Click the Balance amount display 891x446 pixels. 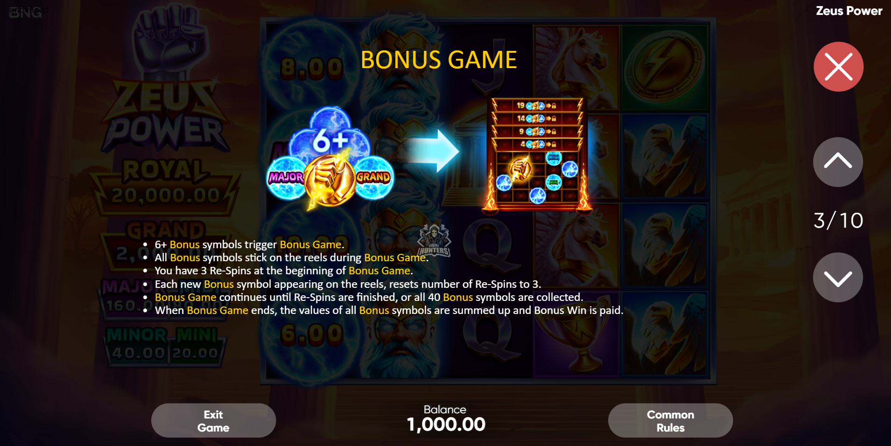[446, 425]
